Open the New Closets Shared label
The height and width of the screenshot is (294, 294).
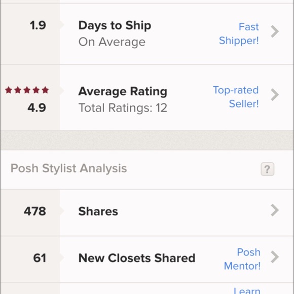pyautogui.click(x=137, y=258)
